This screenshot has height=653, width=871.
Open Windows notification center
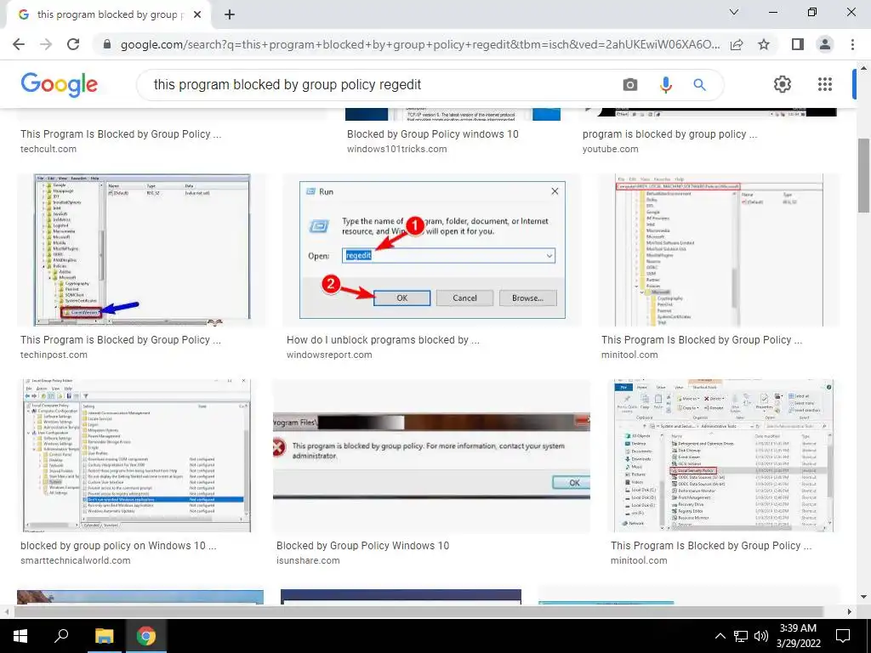(x=843, y=636)
